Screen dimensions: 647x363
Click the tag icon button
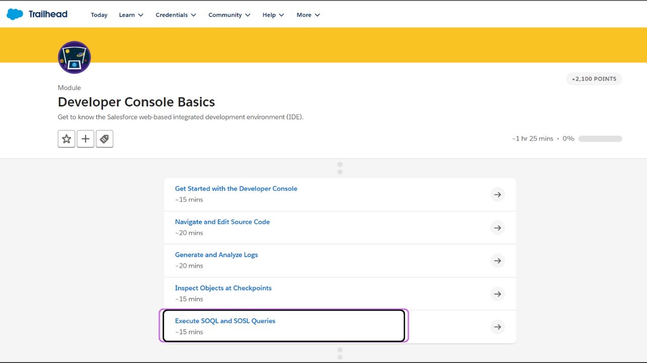(105, 139)
